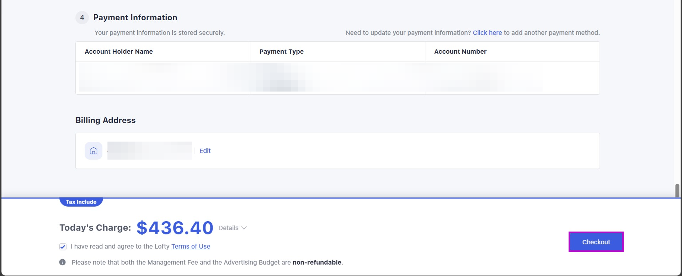Click the non-refundable notice info icon
Image resolution: width=682 pixels, height=276 pixels.
tap(63, 262)
